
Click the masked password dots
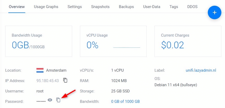click(41, 102)
